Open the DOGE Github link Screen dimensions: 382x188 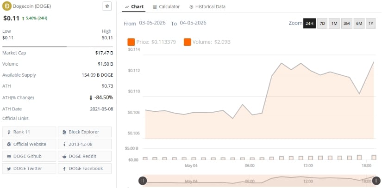coord(29,156)
